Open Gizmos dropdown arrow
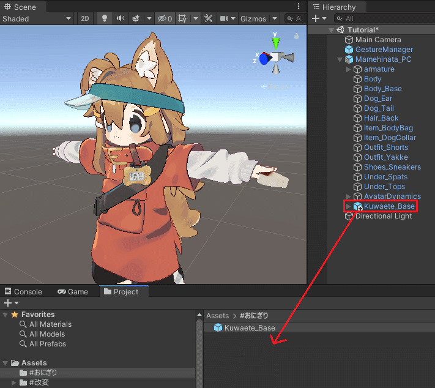This screenshot has height=388, width=435. click(x=275, y=18)
